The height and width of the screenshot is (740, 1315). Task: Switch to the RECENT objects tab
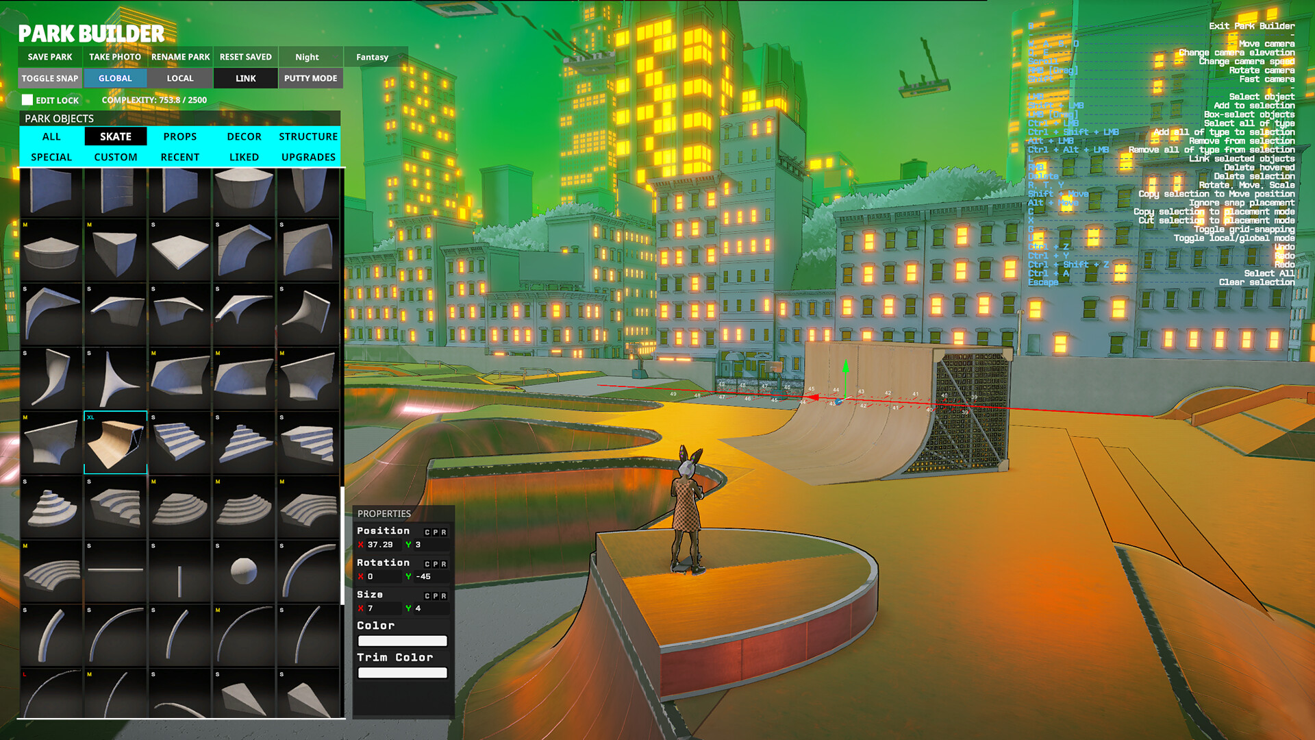pos(179,157)
